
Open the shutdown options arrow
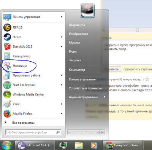(102, 132)
